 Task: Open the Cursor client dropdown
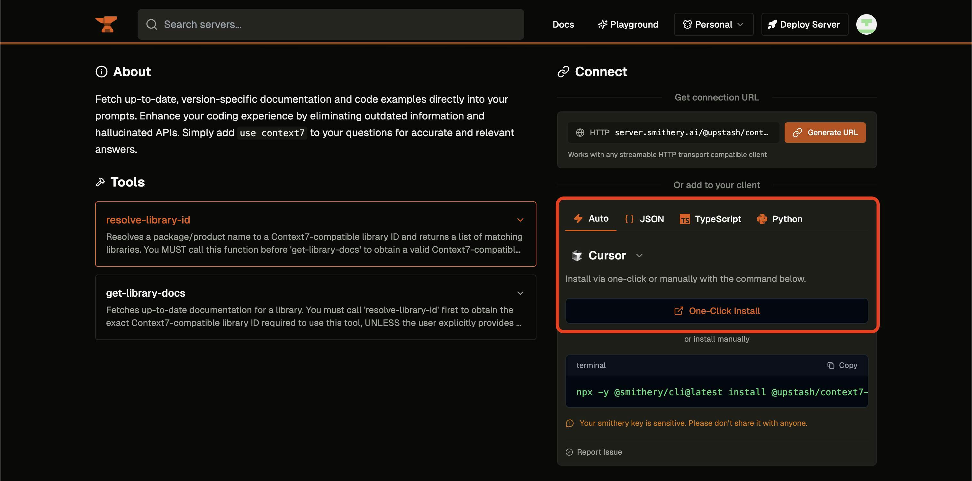click(607, 256)
